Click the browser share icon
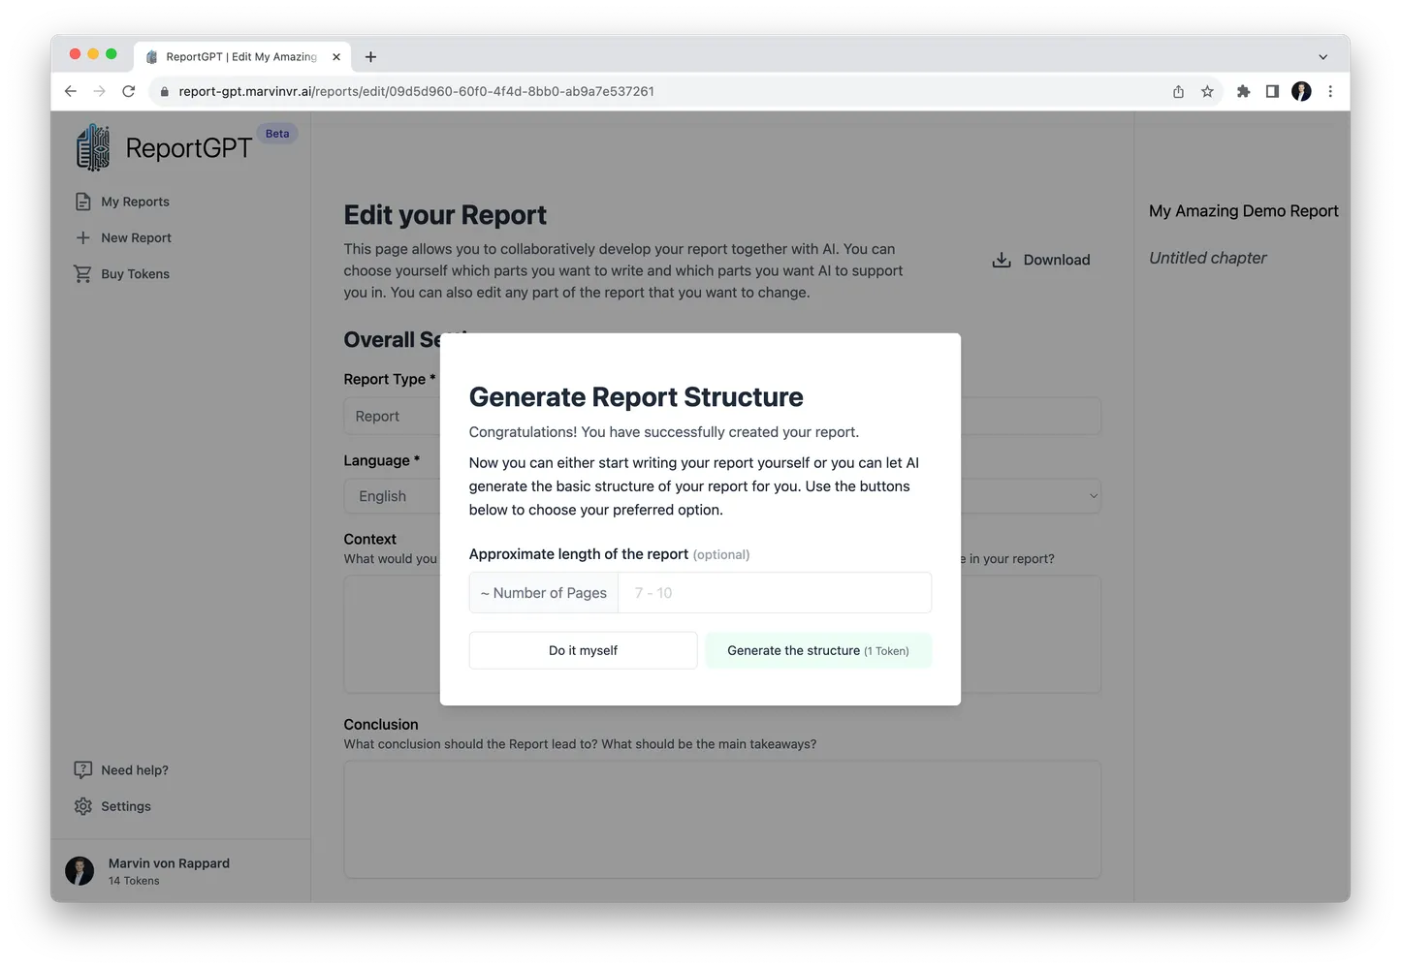 pos(1178,91)
